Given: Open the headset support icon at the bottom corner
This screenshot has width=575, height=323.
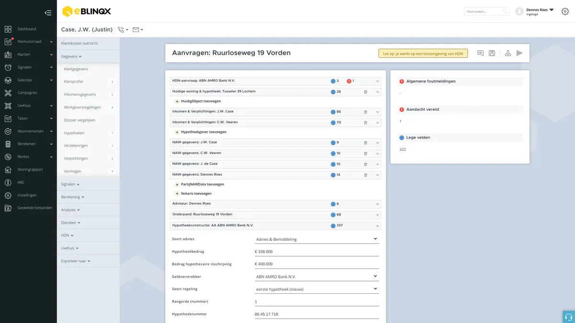Looking at the screenshot, I should point(569,317).
